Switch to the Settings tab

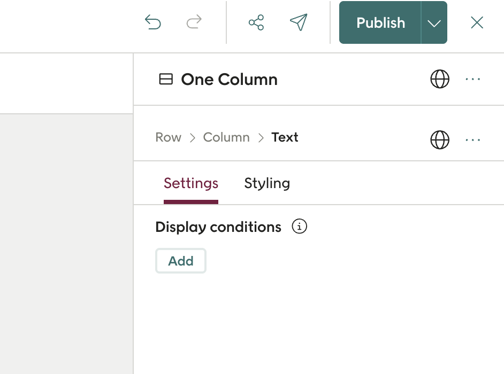pyautogui.click(x=191, y=183)
